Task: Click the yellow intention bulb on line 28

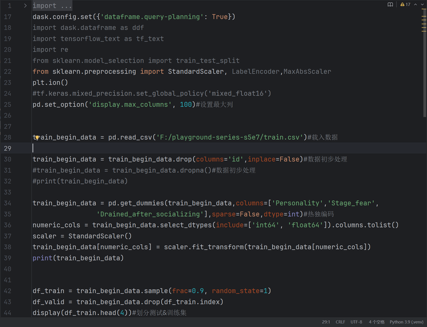Action: pyautogui.click(x=37, y=137)
